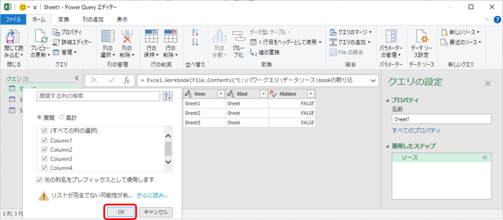Toggle the Column4 checkbox

[44, 168]
